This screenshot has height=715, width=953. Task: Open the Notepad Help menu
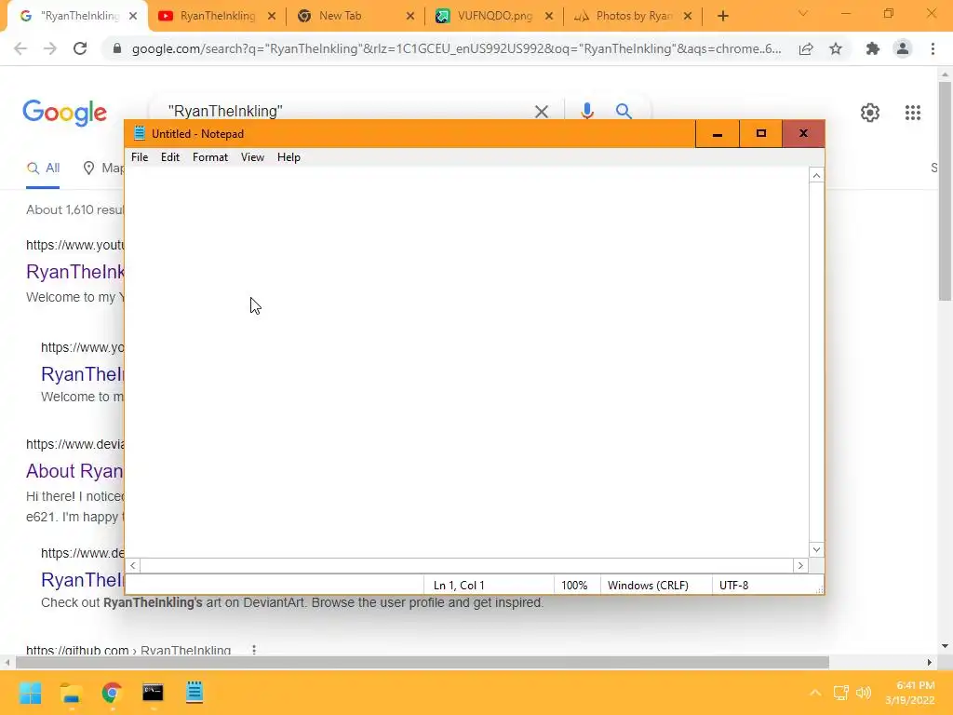pos(289,156)
